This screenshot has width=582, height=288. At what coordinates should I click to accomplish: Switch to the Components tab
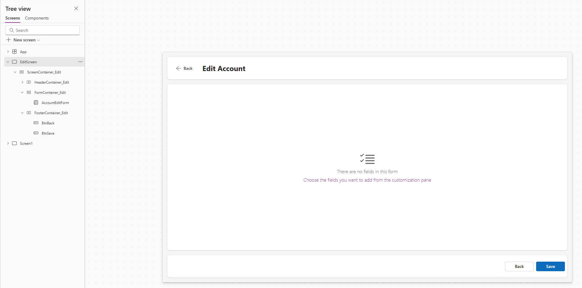(37, 18)
